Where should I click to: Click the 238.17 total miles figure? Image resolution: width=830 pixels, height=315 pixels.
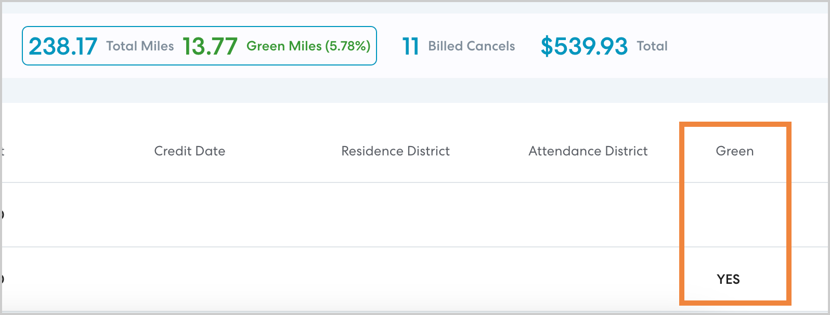63,46
